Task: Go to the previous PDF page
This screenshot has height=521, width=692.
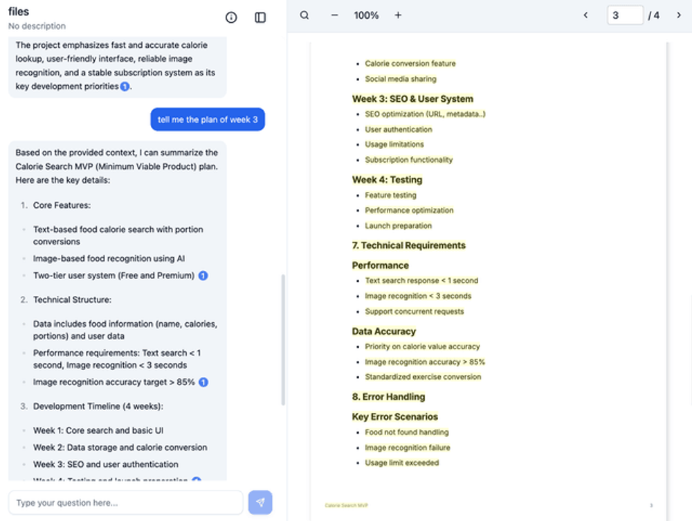Action: (x=585, y=15)
